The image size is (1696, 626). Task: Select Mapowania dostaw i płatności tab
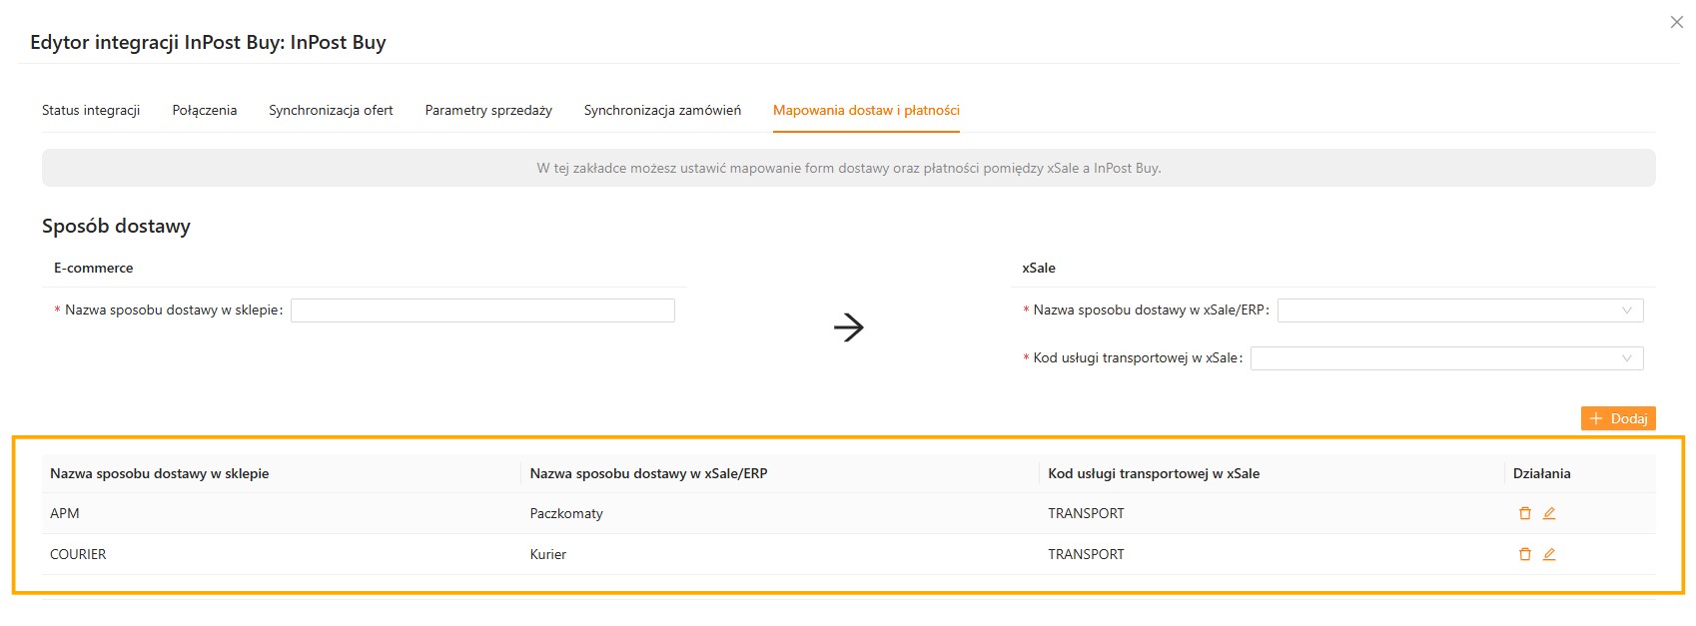click(866, 110)
